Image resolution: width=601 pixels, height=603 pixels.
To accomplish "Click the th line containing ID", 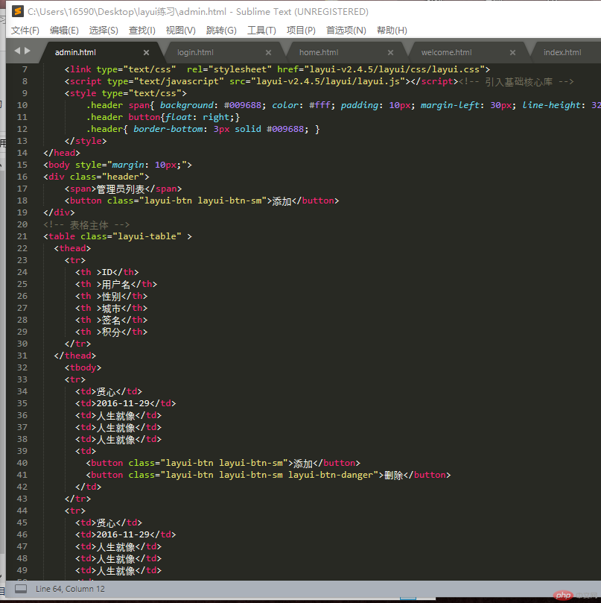I will coord(107,272).
